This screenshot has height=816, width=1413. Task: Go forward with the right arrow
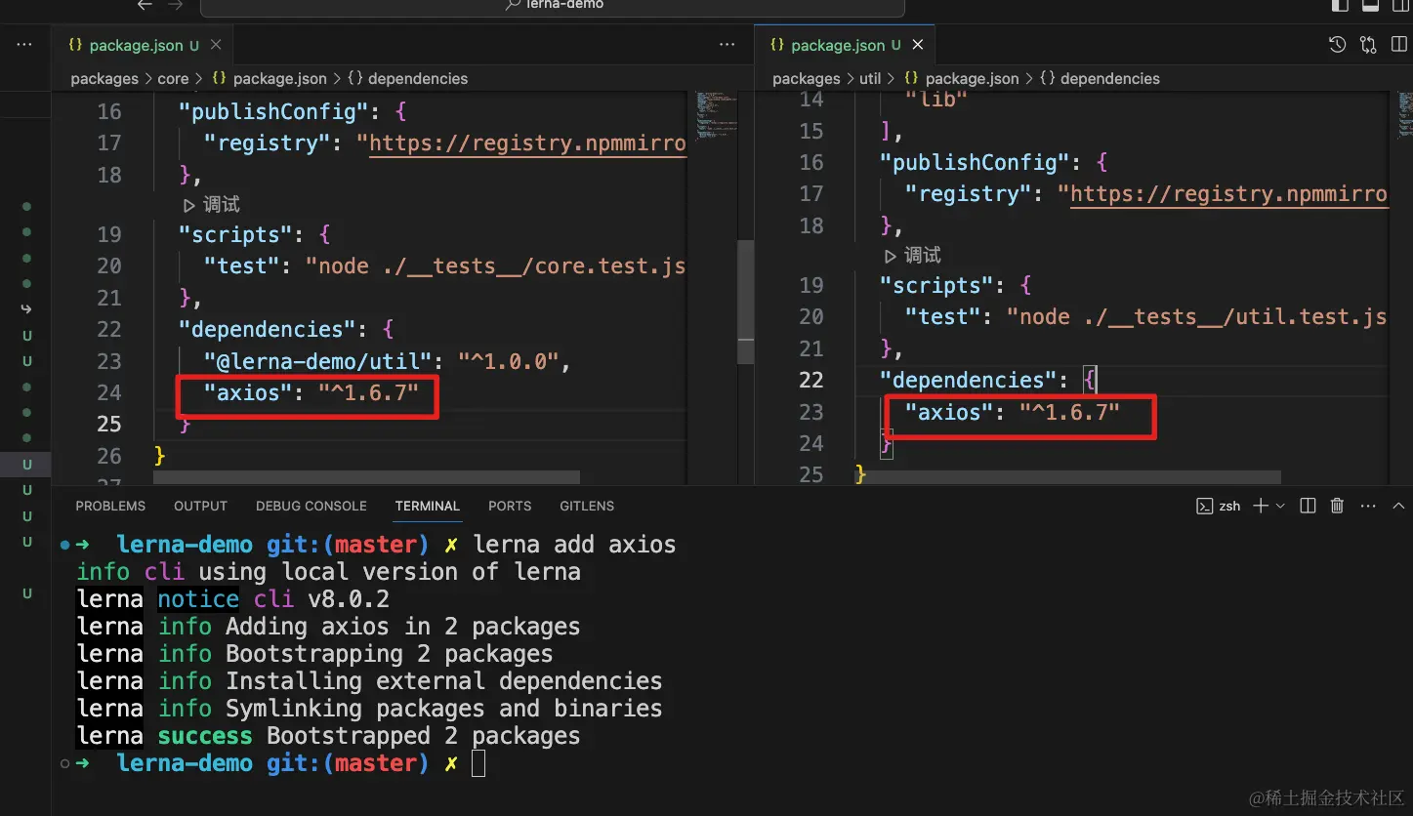click(175, 5)
